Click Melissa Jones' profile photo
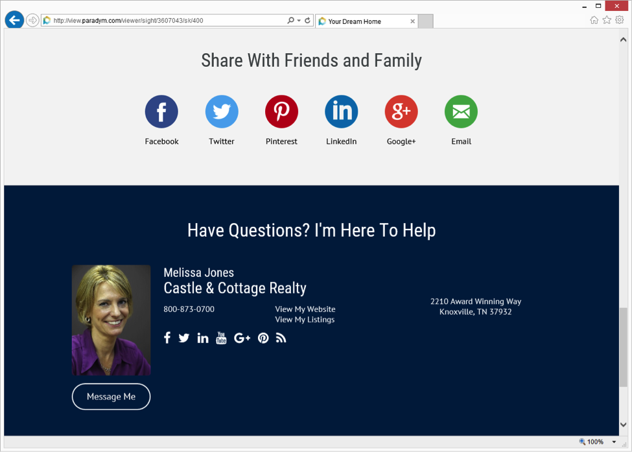This screenshot has height=452, width=632. [111, 320]
